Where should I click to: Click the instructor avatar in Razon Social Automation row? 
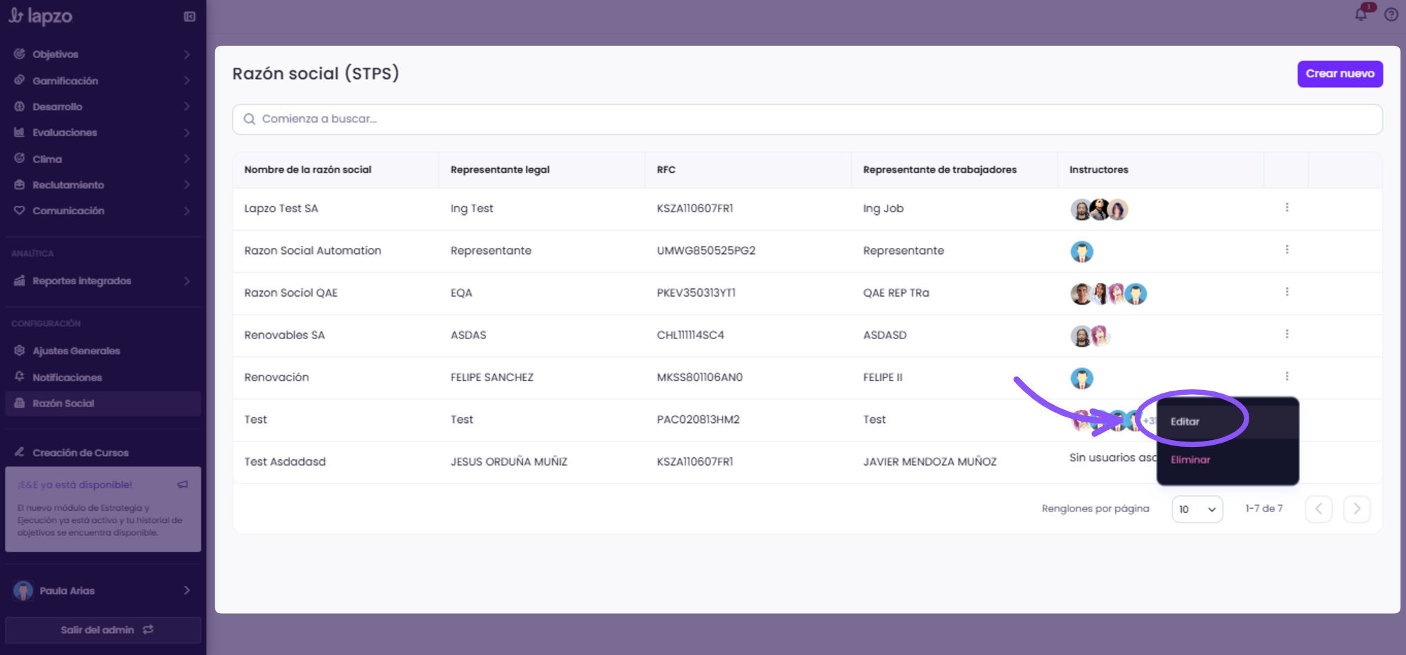[1081, 251]
